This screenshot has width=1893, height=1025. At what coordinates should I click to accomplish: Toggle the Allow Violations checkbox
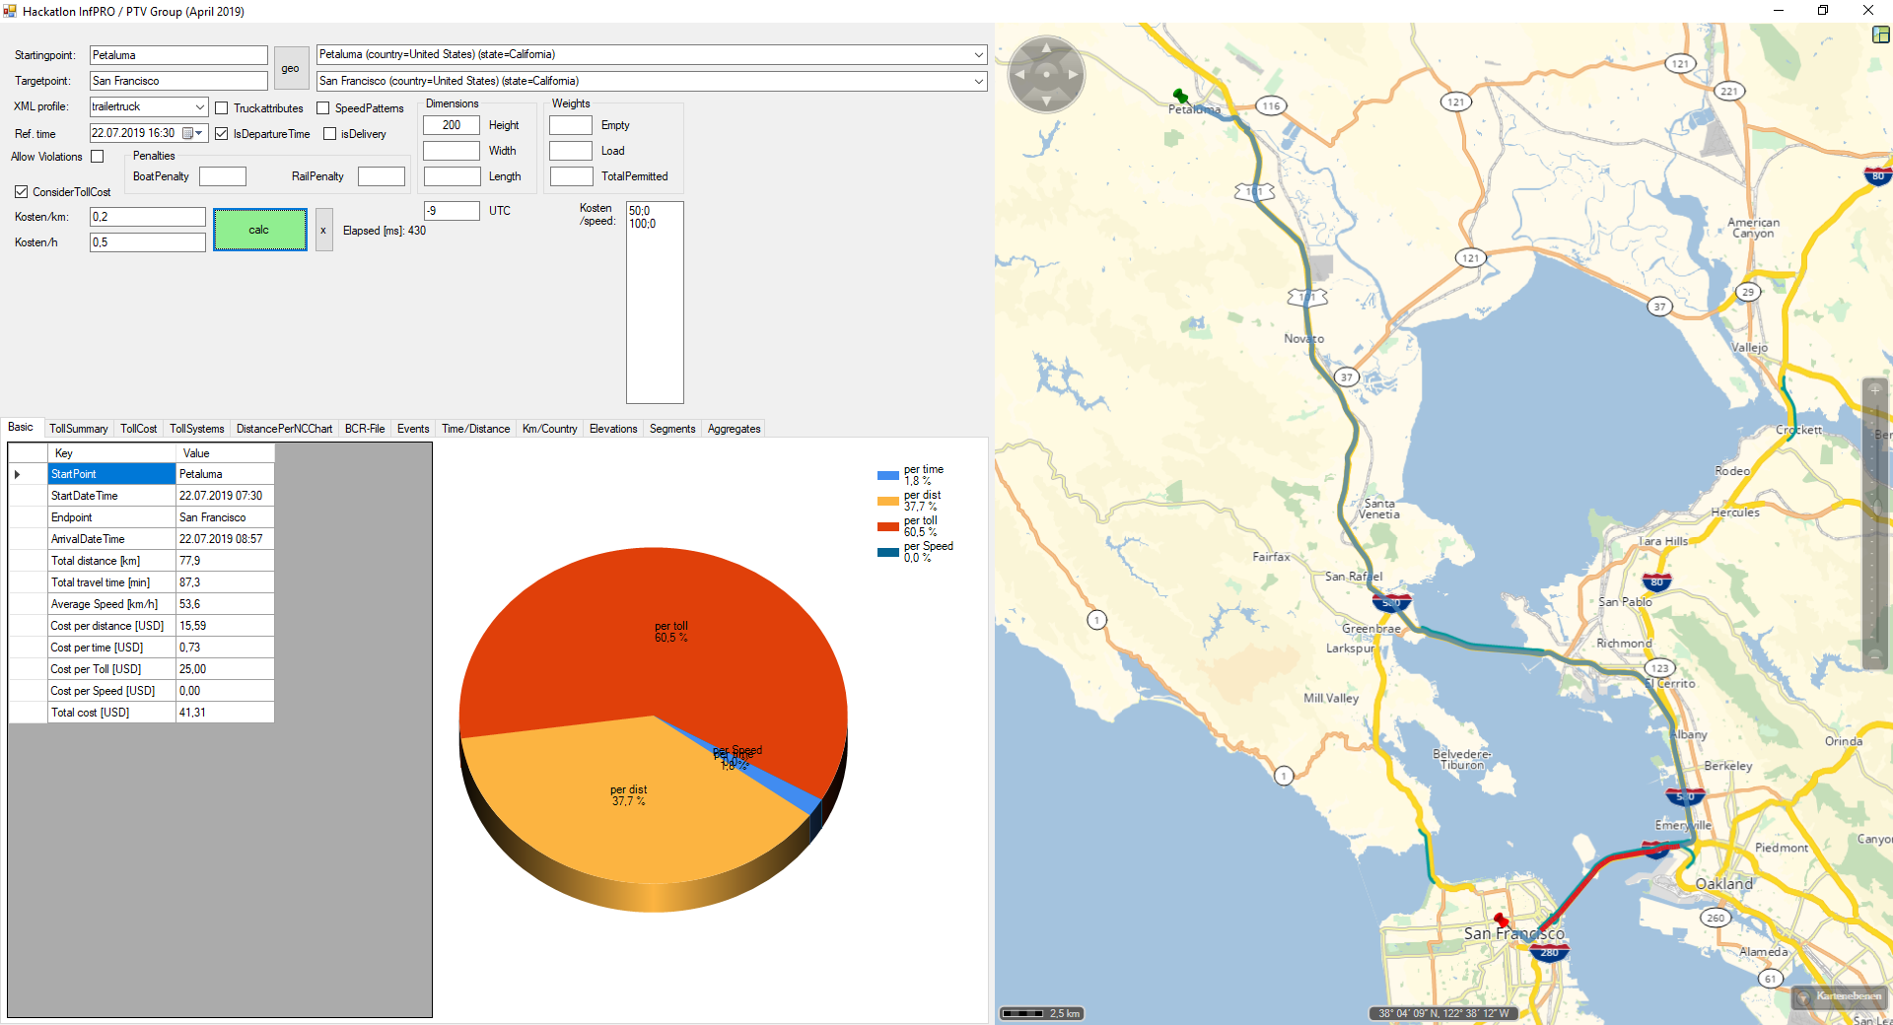click(x=98, y=157)
